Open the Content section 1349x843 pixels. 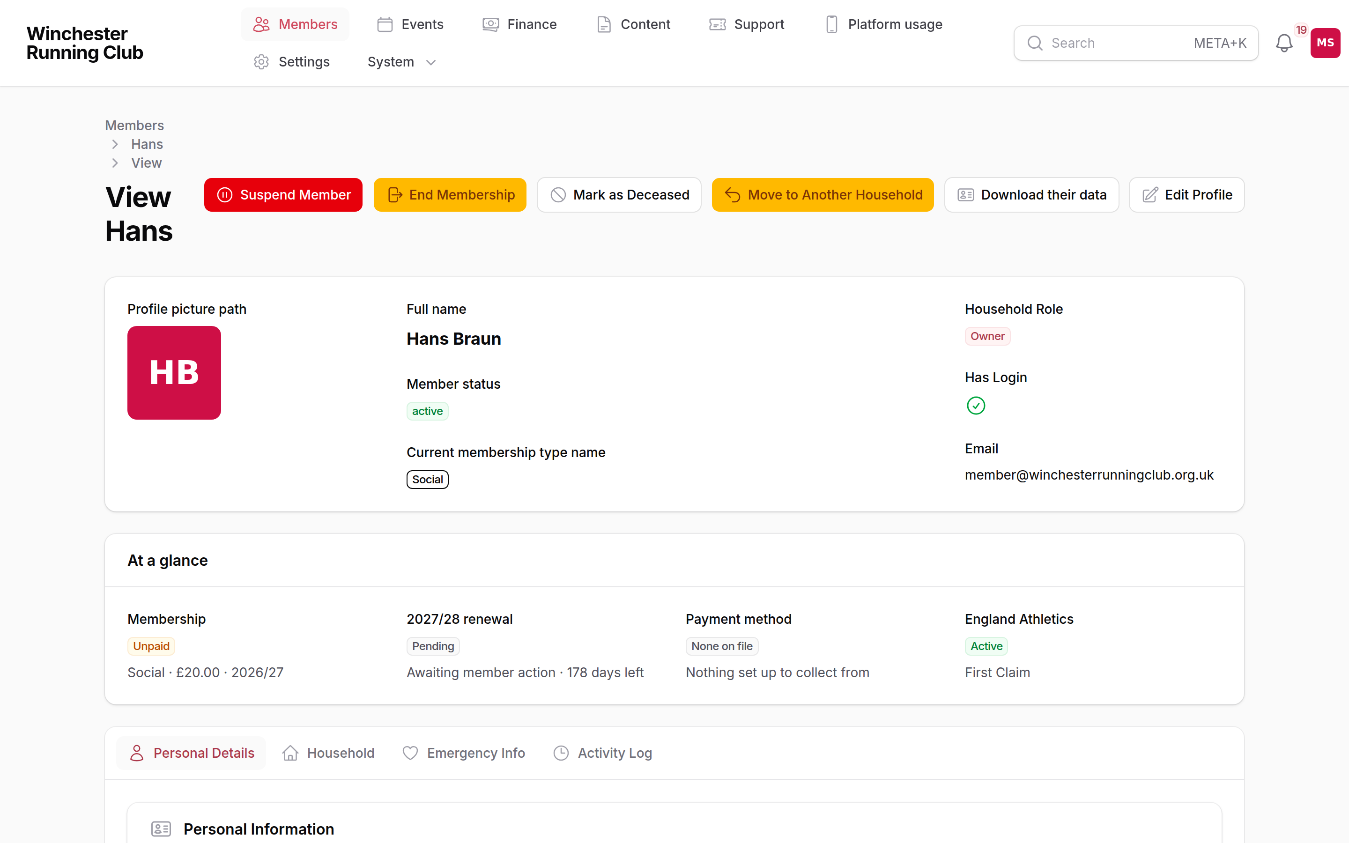[633, 24]
